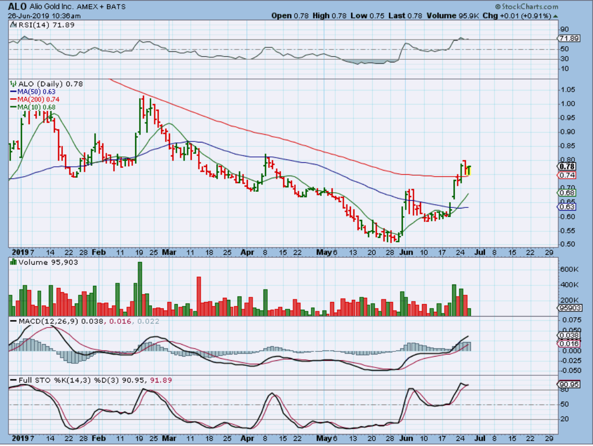Click the candlestick icon beside ALO (Daily)
The image size is (593, 446).
(x=13, y=84)
